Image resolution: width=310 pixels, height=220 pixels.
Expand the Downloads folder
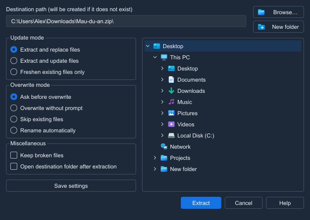coord(162,91)
